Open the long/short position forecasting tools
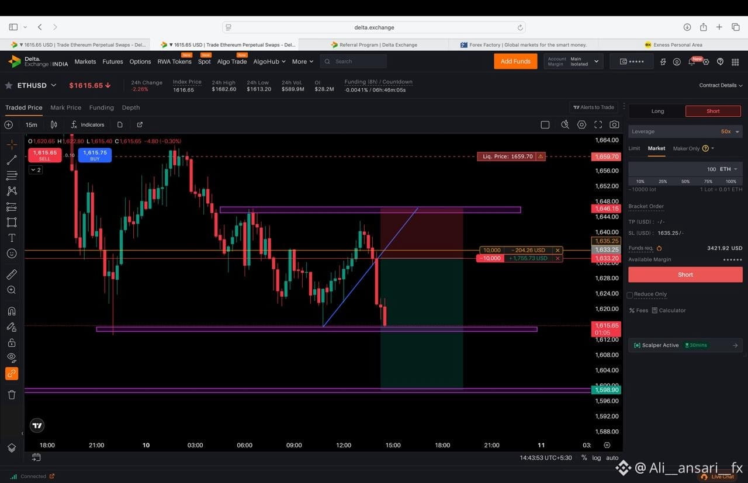 pos(12,207)
